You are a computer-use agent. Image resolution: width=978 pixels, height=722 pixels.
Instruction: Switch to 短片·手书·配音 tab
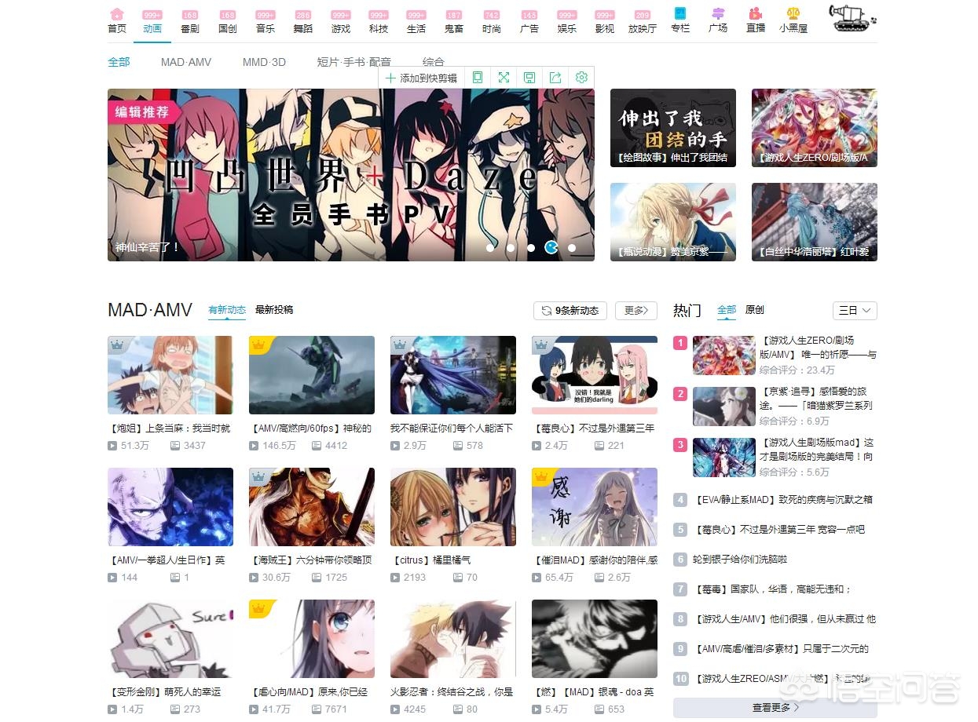pyautogui.click(x=353, y=62)
